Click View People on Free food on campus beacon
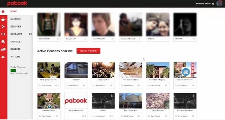The image size is (225, 120). pyautogui.click(x=127, y=85)
